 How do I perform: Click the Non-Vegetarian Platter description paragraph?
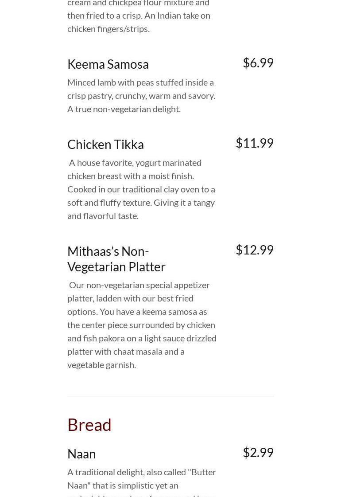142,325
